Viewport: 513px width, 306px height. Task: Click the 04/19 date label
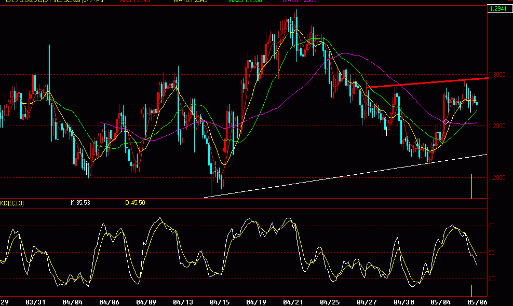[x=256, y=302]
